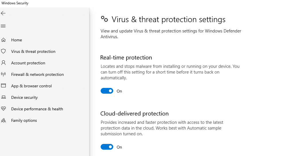This screenshot has height=156, width=283.
Task: Click the Home house icon
Action: [x=3, y=40]
